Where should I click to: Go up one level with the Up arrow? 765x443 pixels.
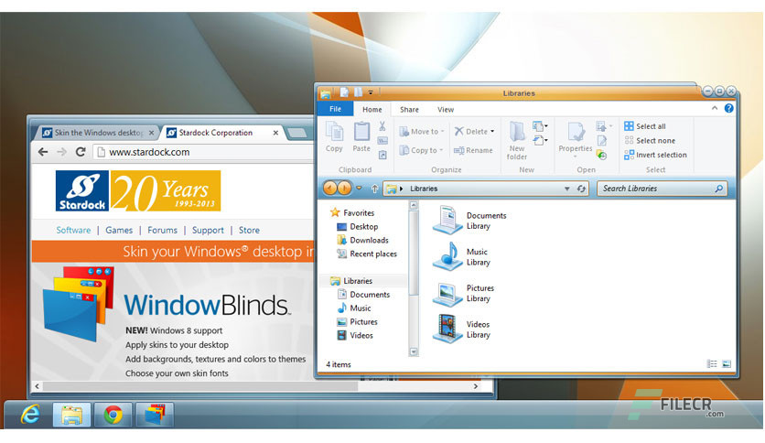[374, 189]
